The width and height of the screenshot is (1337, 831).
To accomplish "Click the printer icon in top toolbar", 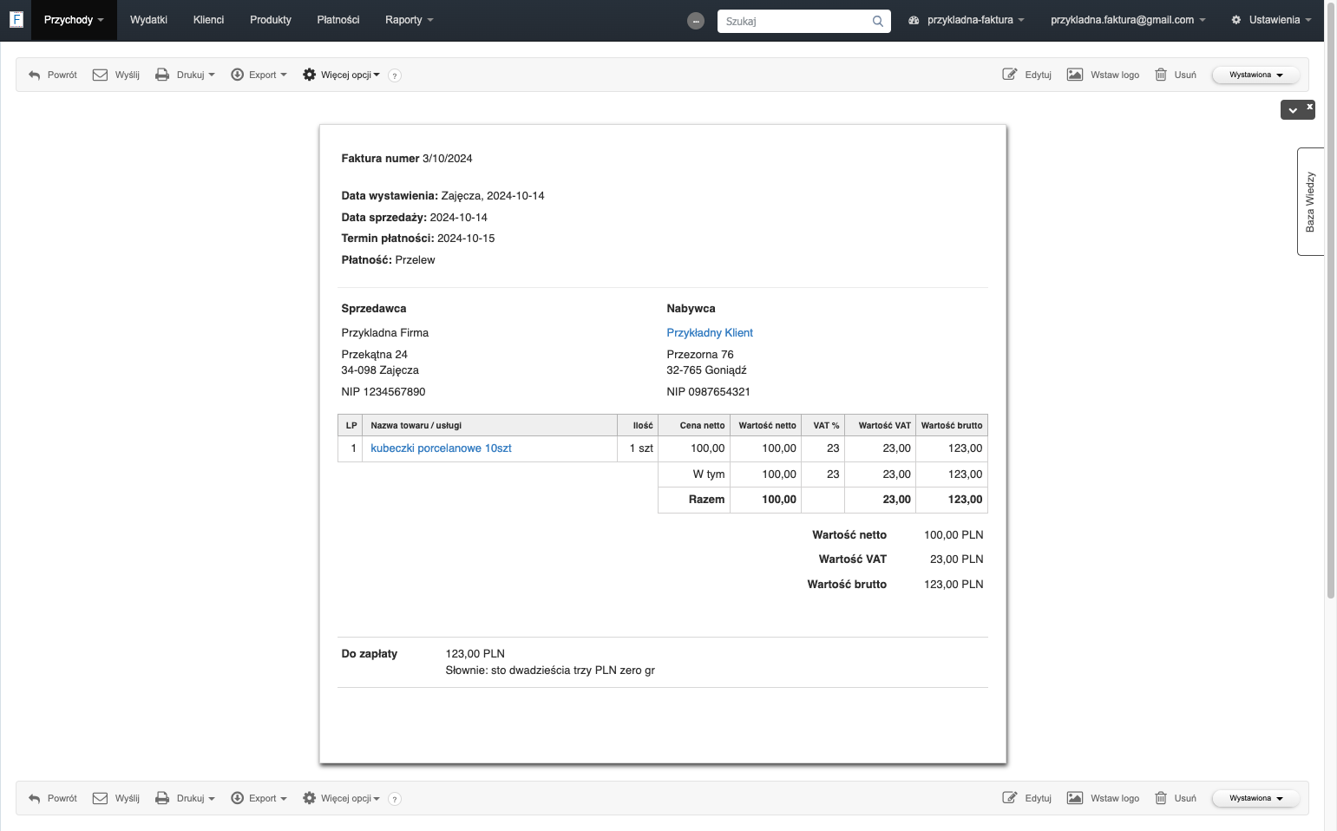I will [162, 75].
